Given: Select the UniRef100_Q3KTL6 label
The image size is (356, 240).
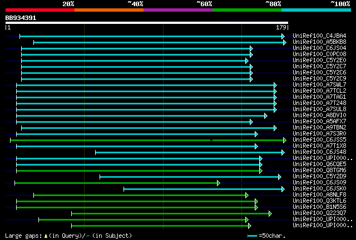Looking at the screenshot, I should coord(319,201).
